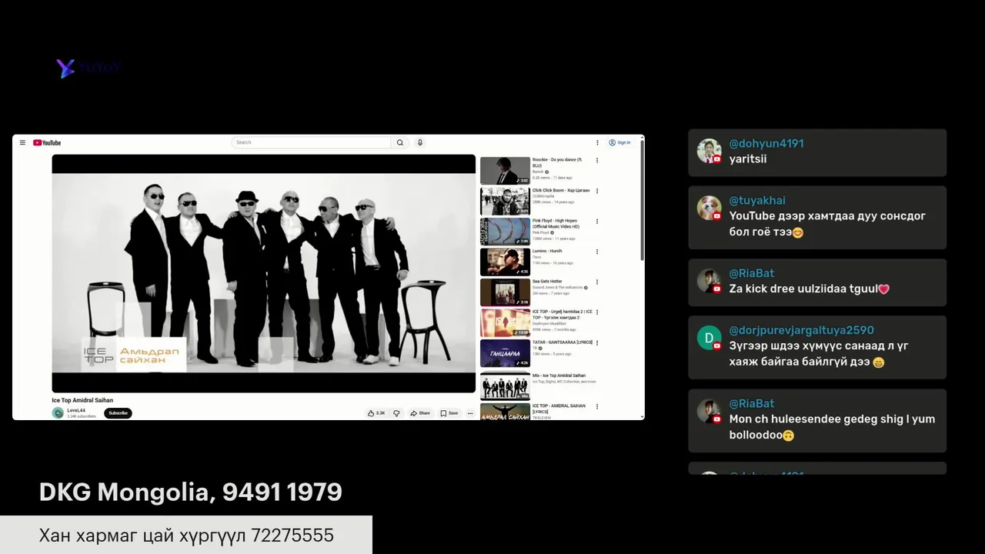
Task: Open the Lumino - Huniih thumbnail
Action: [505, 262]
